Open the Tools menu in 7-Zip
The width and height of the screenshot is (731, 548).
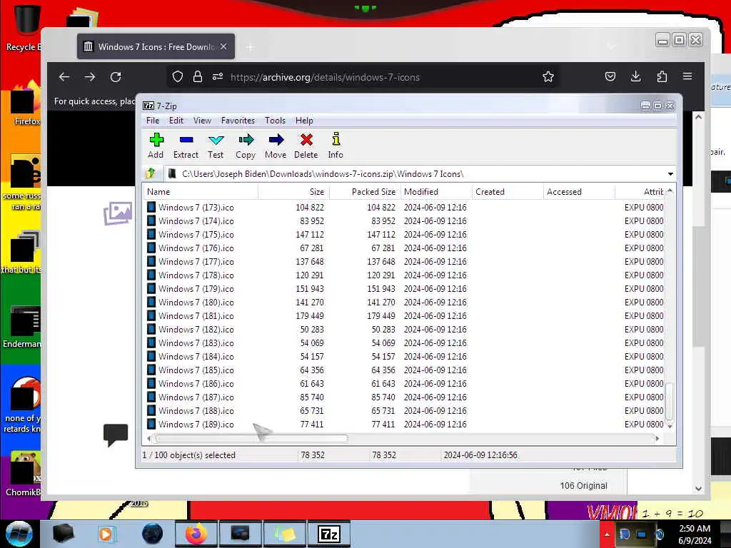coord(275,121)
